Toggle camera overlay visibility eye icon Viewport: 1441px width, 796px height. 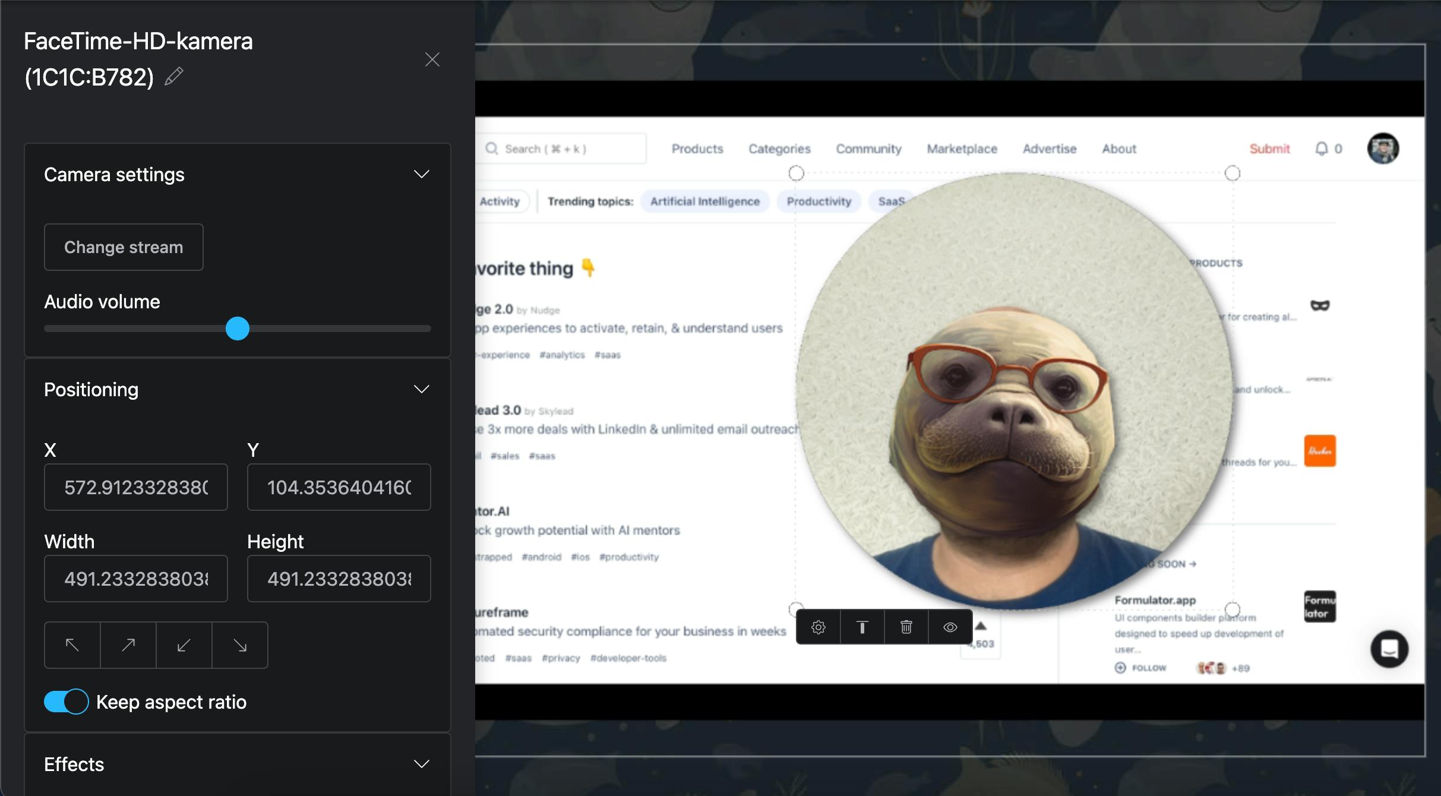pyautogui.click(x=950, y=627)
